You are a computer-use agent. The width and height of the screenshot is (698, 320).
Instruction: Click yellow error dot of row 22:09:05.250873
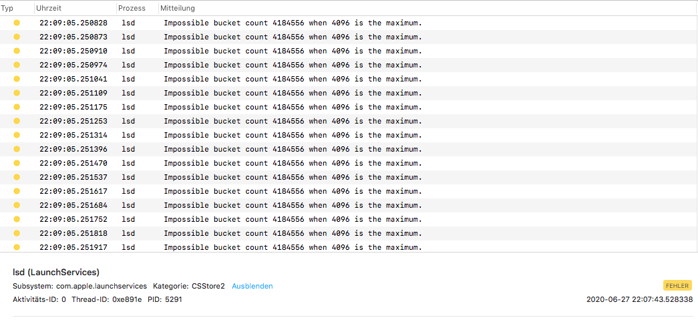(17, 37)
